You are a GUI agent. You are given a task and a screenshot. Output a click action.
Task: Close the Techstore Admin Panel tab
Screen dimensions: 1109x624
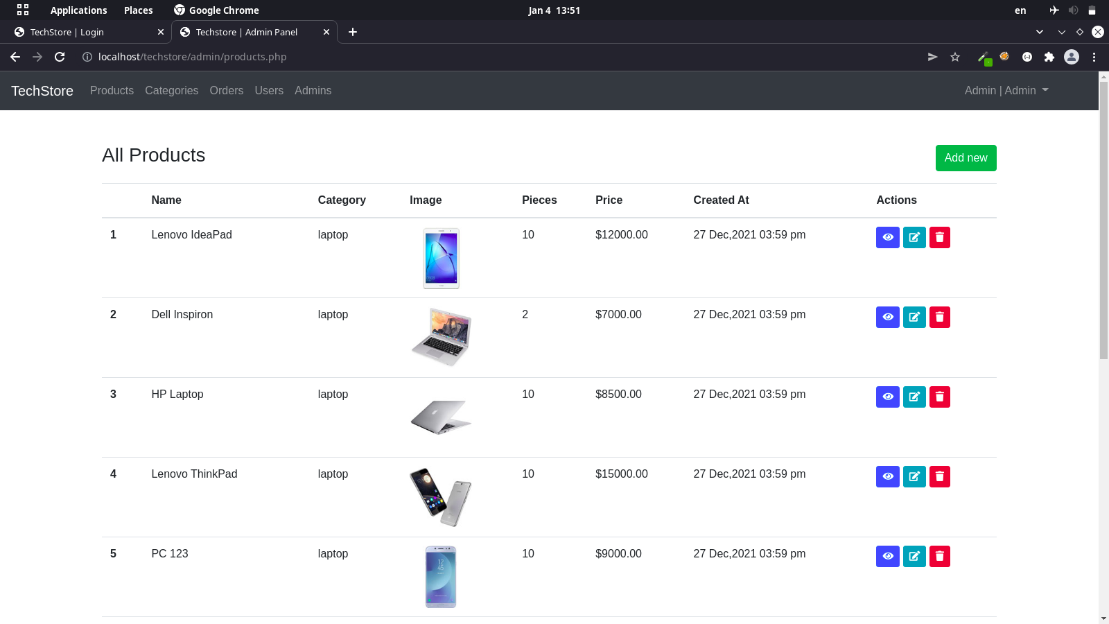point(326,32)
